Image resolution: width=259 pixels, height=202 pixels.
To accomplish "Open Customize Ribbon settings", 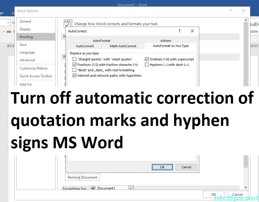I will 36,68.
